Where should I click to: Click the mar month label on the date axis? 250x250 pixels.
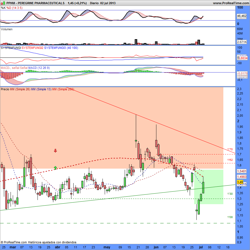pyautogui.click(x=13, y=247)
